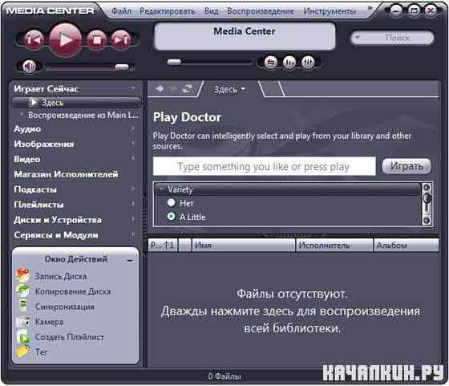Click the Создать Плэйлист action link
This screenshot has height=386, width=449.
click(70, 337)
